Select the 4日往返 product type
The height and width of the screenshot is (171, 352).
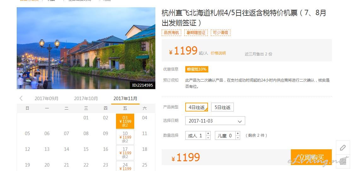coord(197,107)
